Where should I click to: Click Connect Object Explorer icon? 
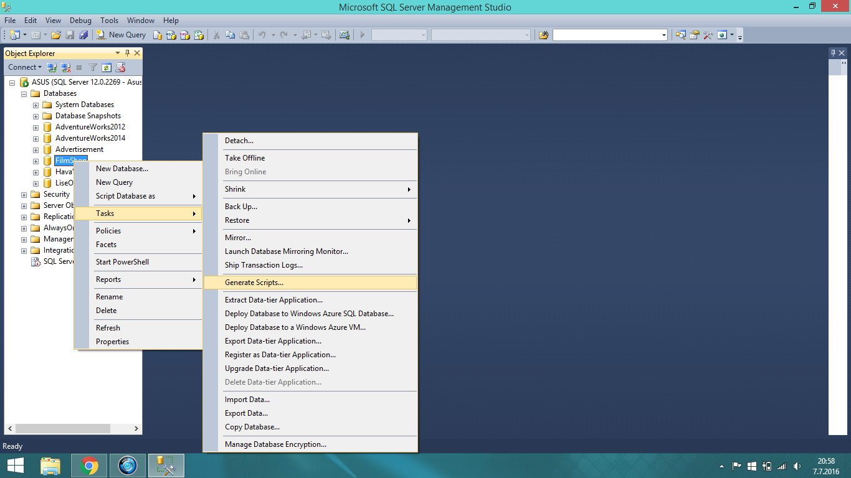click(x=52, y=67)
